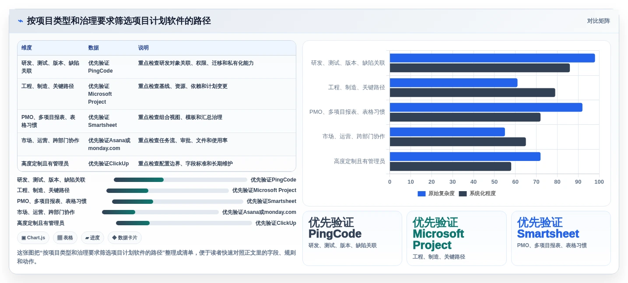Open the 优先验证 PingCode data card

(352, 238)
